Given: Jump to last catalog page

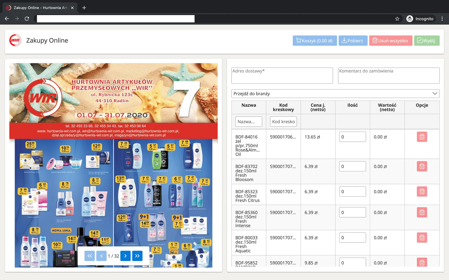Looking at the screenshot, I should pos(137,256).
